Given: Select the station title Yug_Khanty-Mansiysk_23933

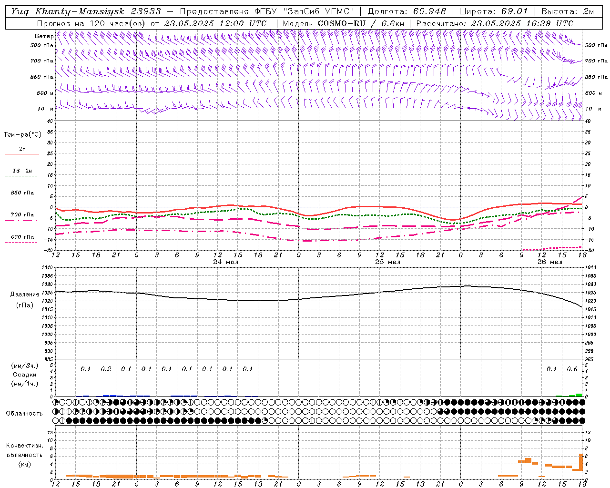Looking at the screenshot, I should pos(86,11).
